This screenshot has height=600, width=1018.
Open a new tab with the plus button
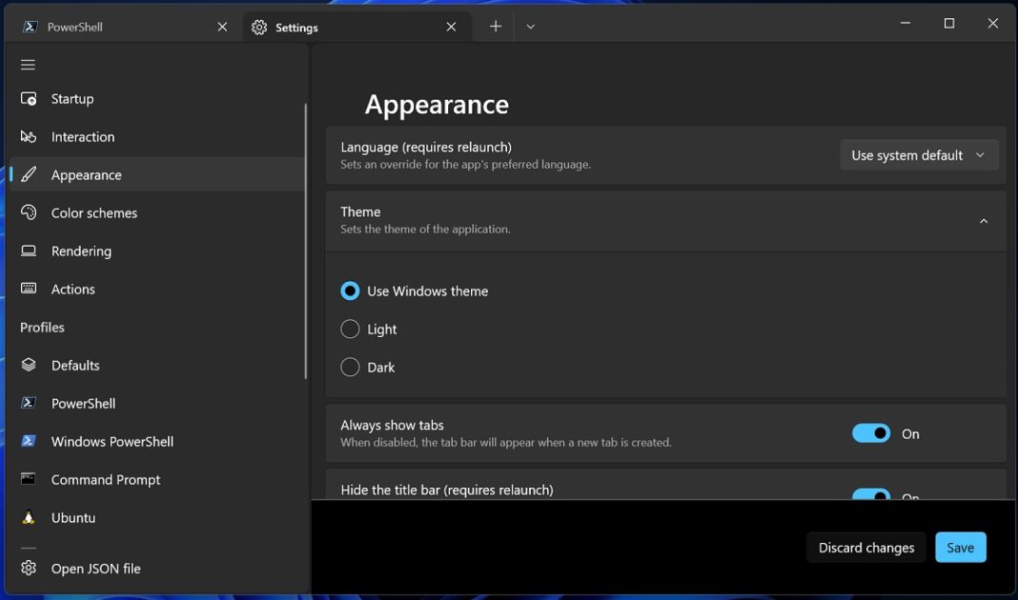pyautogui.click(x=495, y=27)
